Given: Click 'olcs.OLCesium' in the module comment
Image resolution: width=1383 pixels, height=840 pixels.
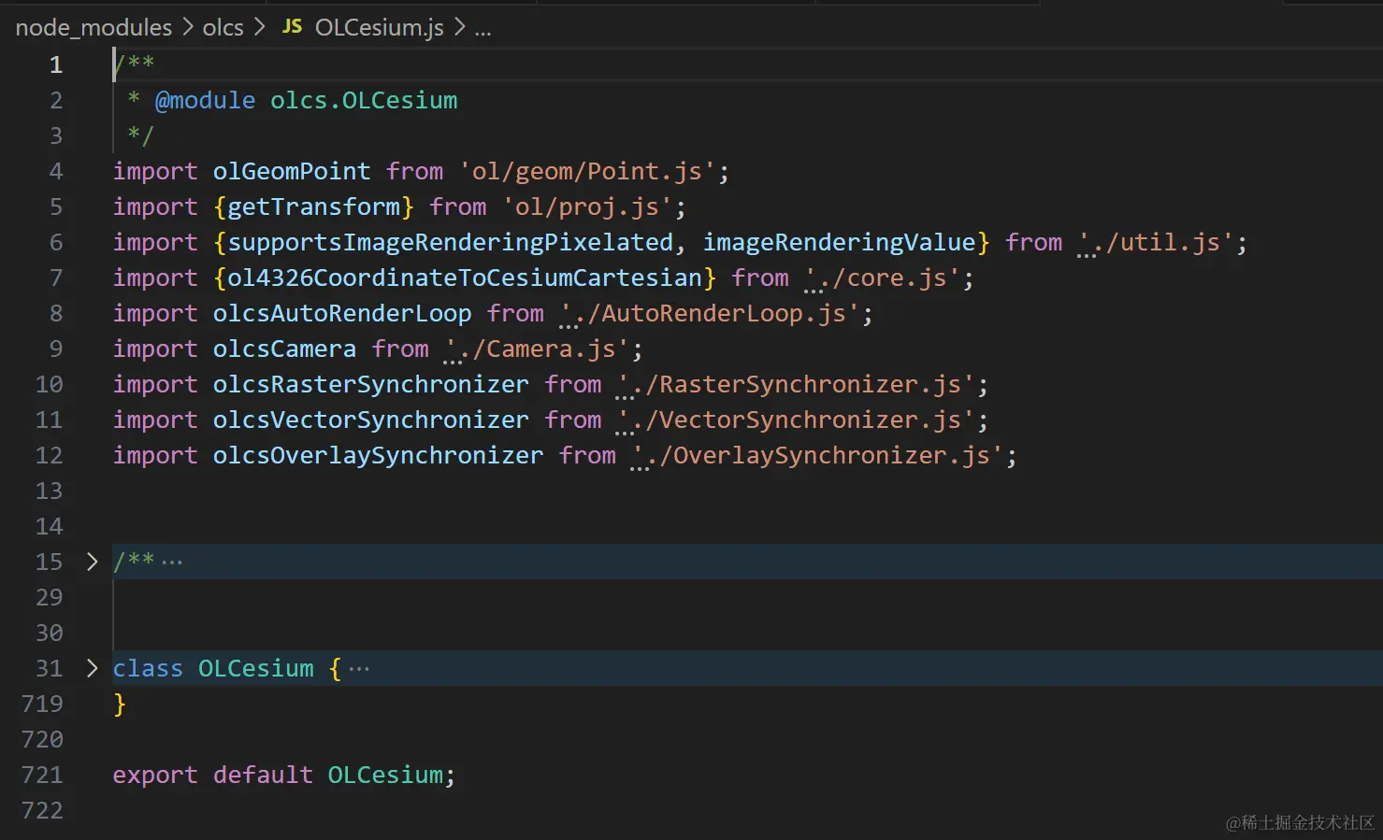Looking at the screenshot, I should [364, 101].
